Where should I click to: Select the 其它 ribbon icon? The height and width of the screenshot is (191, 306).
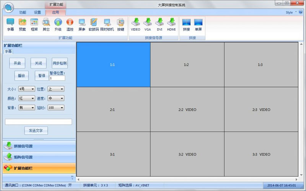(x=46, y=24)
